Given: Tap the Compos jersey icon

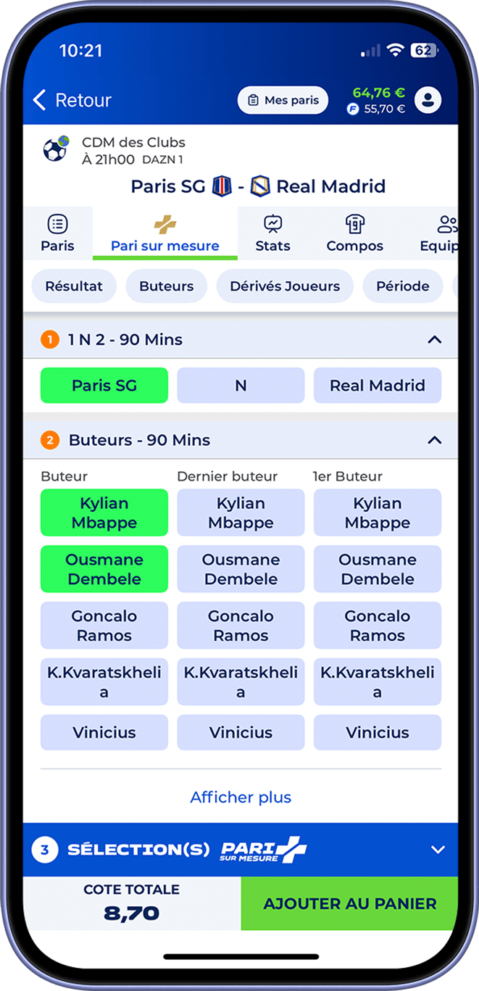Looking at the screenshot, I should point(355,224).
